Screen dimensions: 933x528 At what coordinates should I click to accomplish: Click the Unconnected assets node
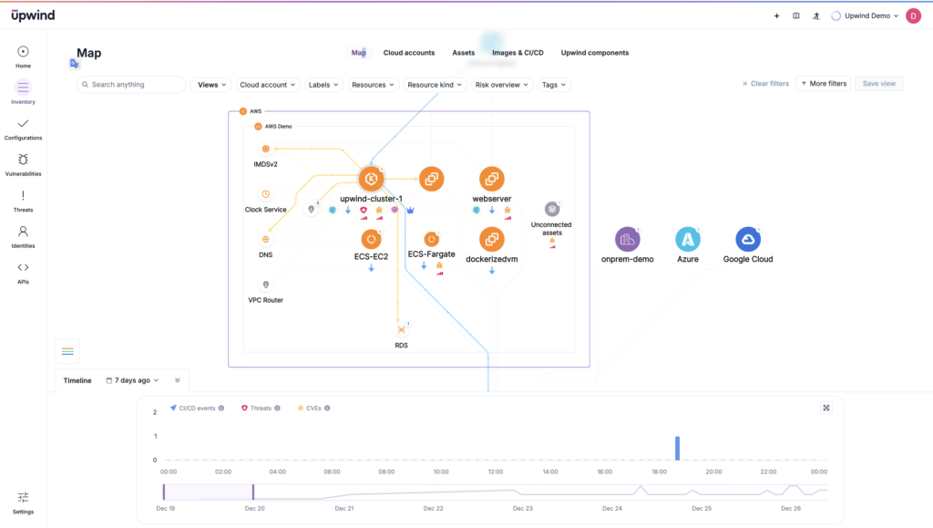(x=552, y=209)
